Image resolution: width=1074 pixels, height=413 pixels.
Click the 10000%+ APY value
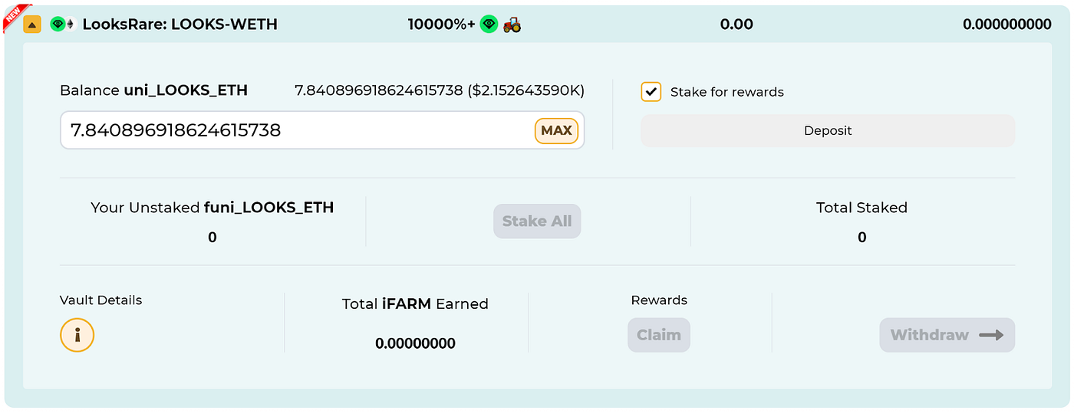coord(442,25)
